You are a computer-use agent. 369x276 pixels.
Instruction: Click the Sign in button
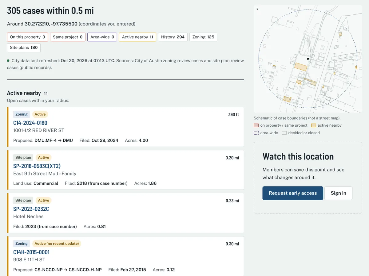click(338, 193)
